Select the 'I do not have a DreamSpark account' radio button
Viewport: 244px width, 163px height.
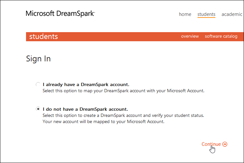point(38,109)
